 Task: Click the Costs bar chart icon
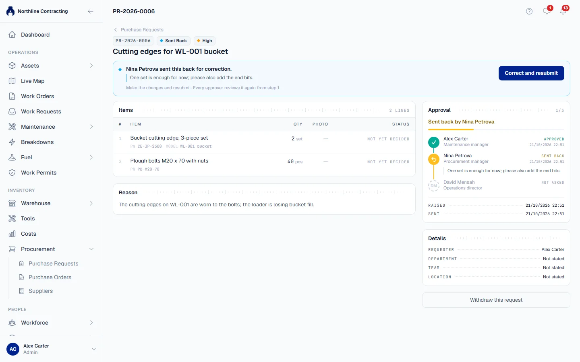pyautogui.click(x=12, y=234)
